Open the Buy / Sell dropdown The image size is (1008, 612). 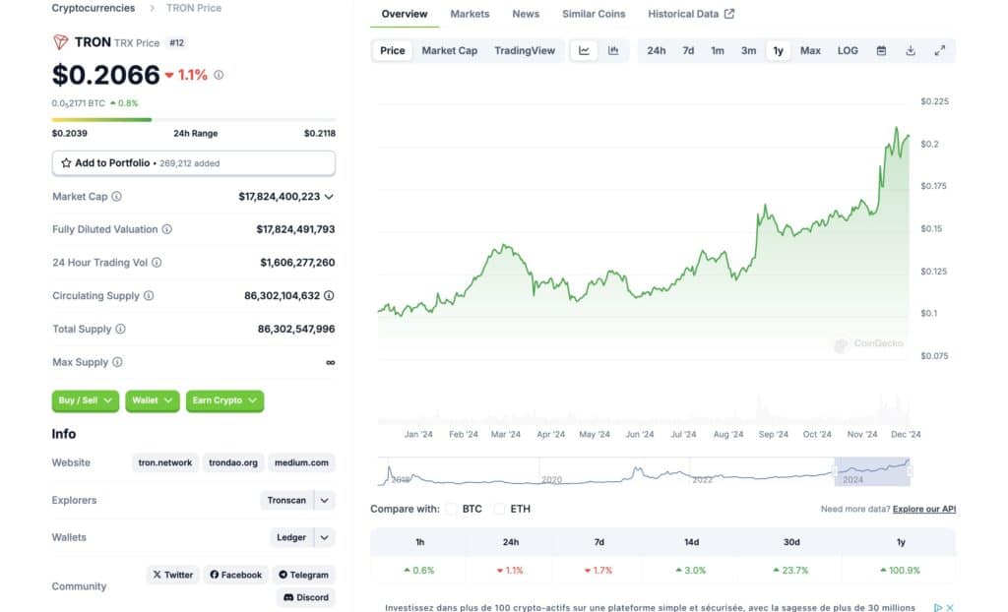coord(85,400)
